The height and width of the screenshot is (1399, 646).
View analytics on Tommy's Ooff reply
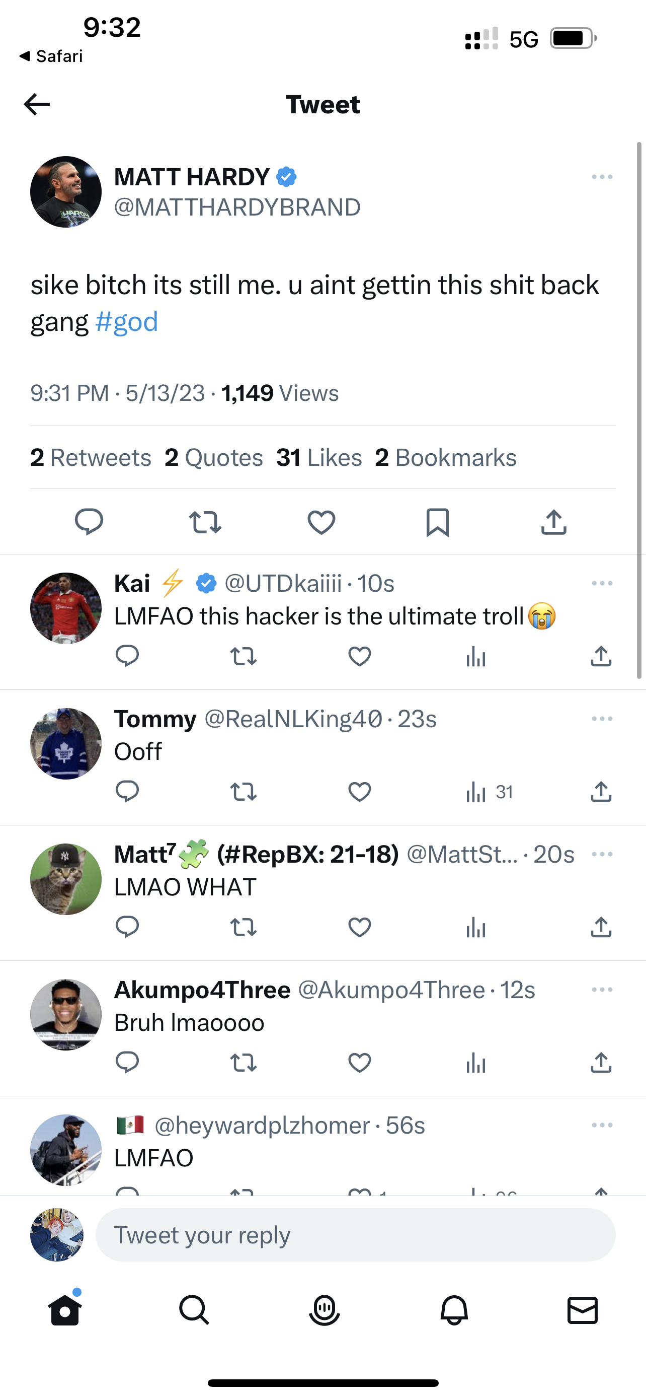tap(476, 792)
